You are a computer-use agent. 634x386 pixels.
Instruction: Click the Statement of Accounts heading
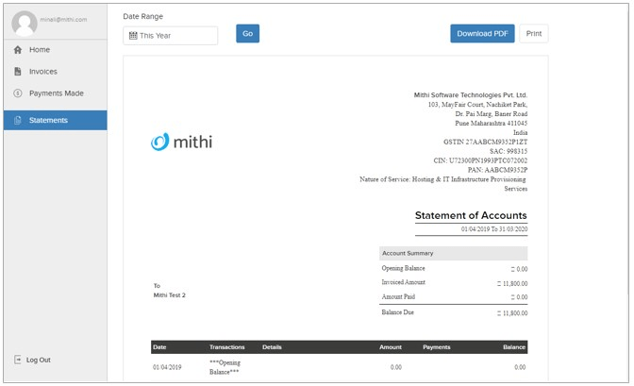point(471,215)
